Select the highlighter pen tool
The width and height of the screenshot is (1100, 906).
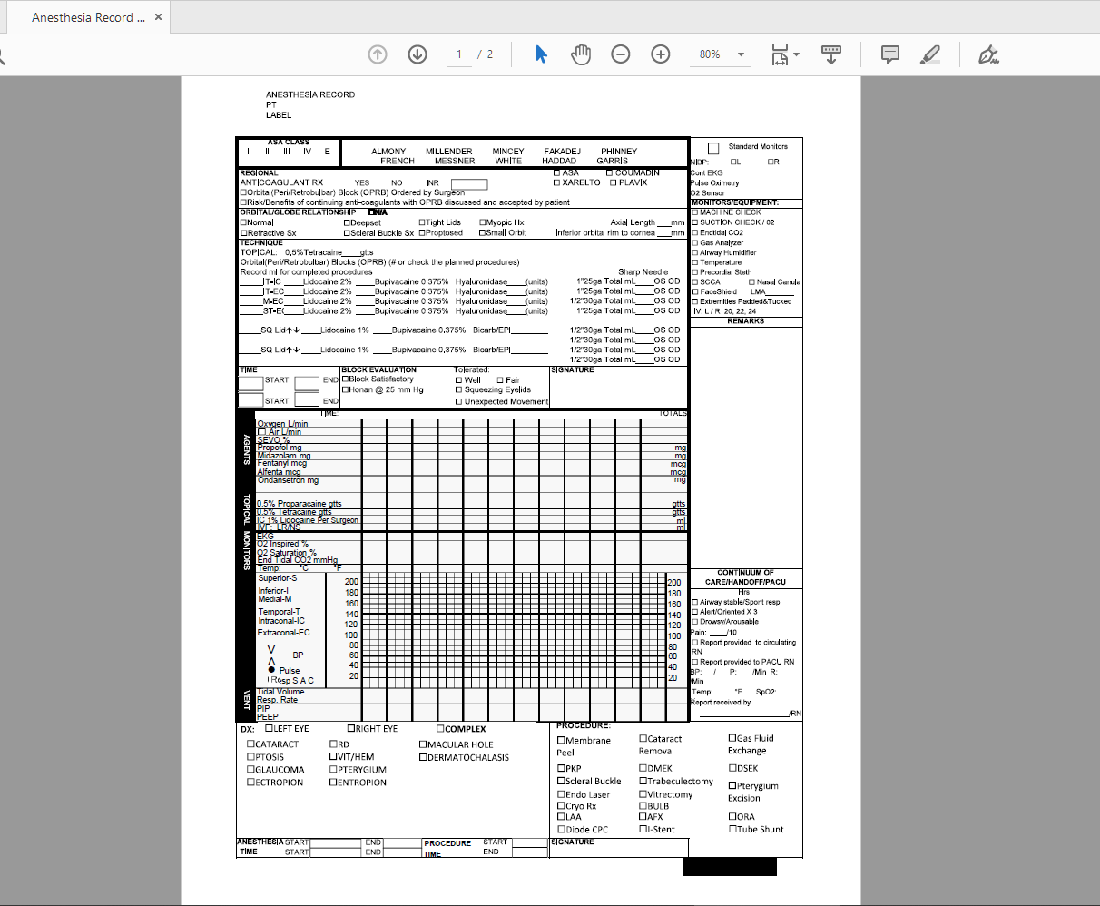[930, 54]
